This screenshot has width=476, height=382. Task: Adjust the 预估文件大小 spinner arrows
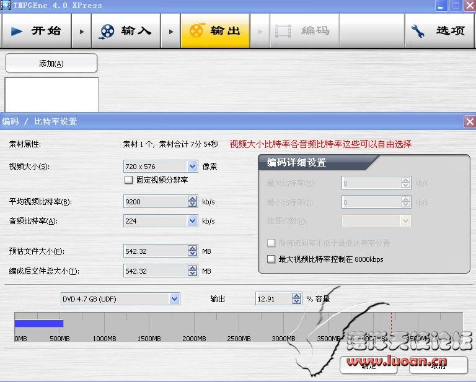tap(193, 251)
